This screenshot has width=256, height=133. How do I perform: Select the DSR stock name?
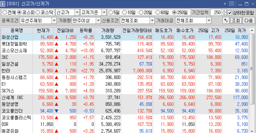point(5,124)
